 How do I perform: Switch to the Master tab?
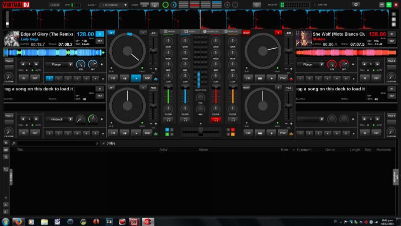point(231,32)
